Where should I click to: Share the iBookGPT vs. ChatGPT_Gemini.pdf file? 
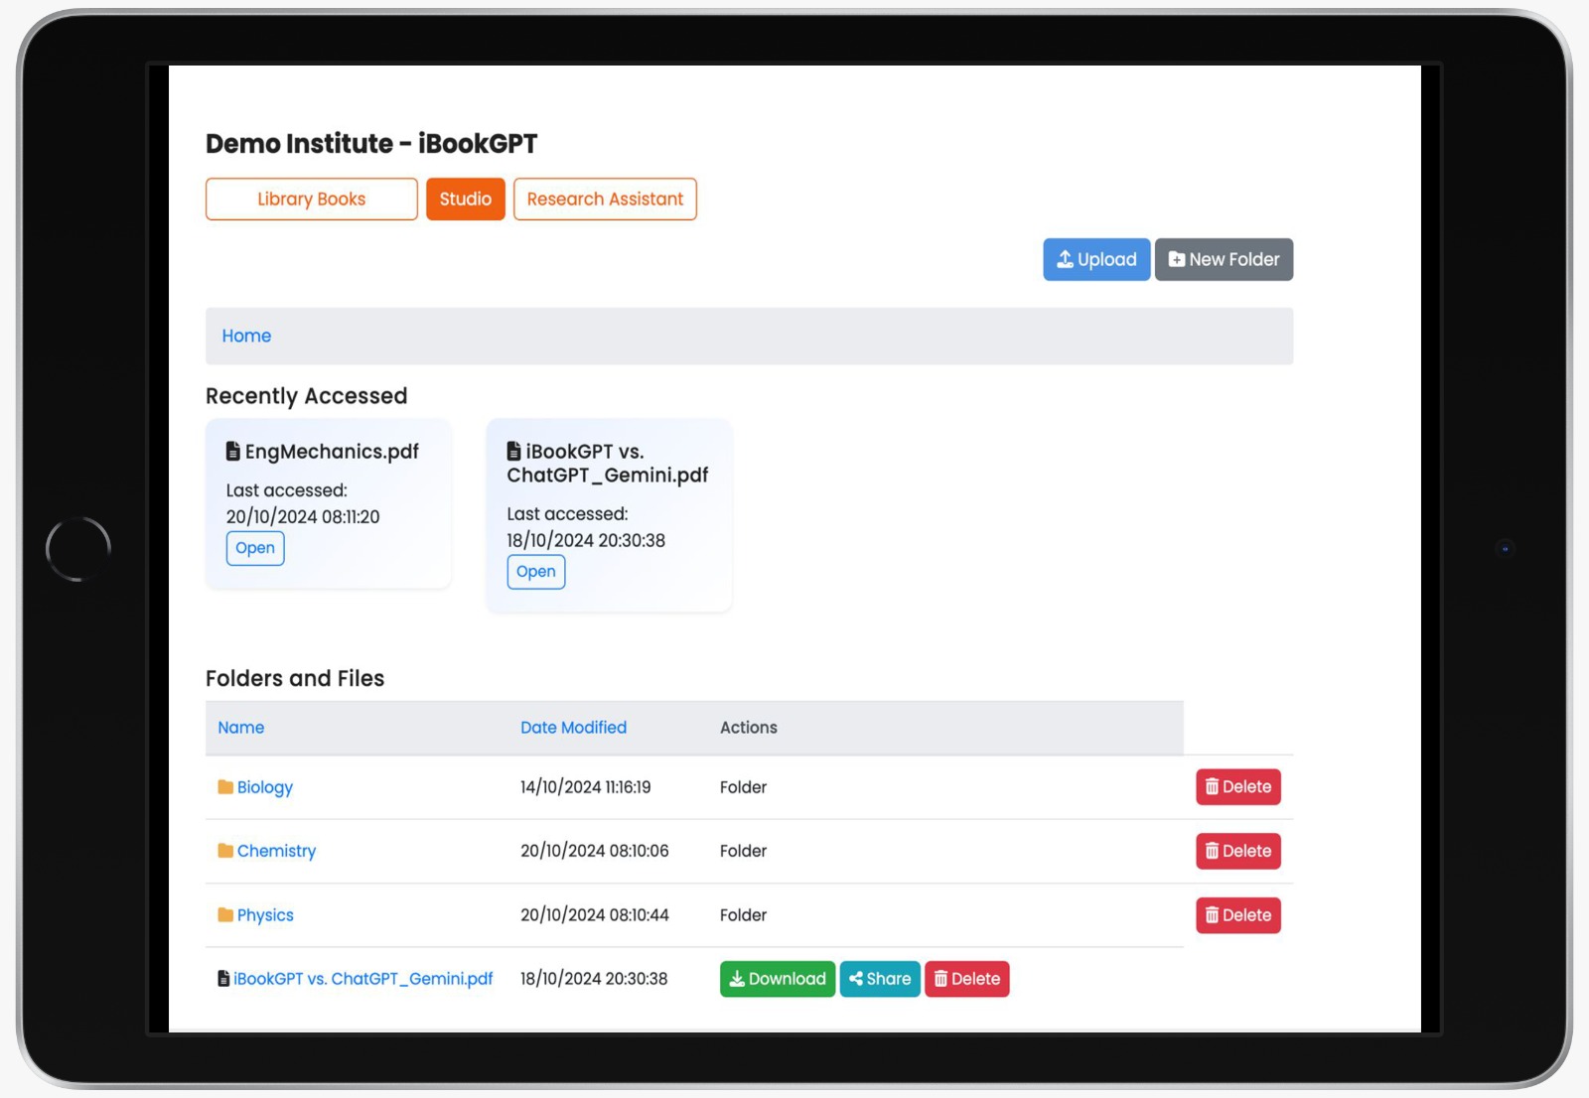pos(879,979)
